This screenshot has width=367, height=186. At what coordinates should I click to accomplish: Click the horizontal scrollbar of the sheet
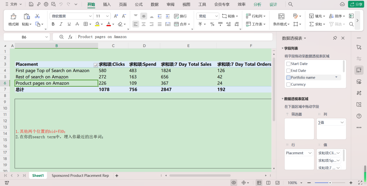click(x=200, y=175)
